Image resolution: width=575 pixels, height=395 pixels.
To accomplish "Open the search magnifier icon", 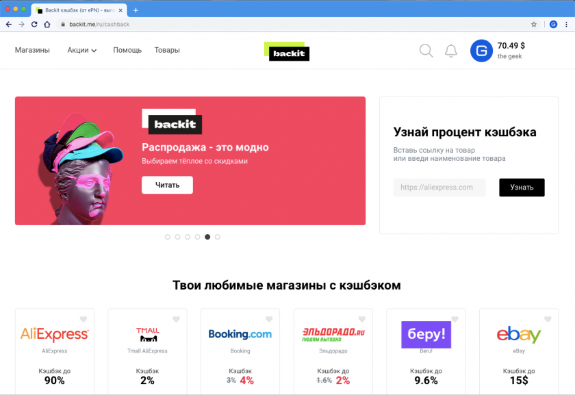I will click(426, 51).
